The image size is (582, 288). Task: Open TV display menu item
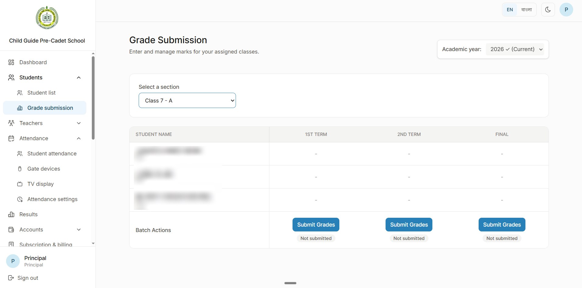coord(45,184)
